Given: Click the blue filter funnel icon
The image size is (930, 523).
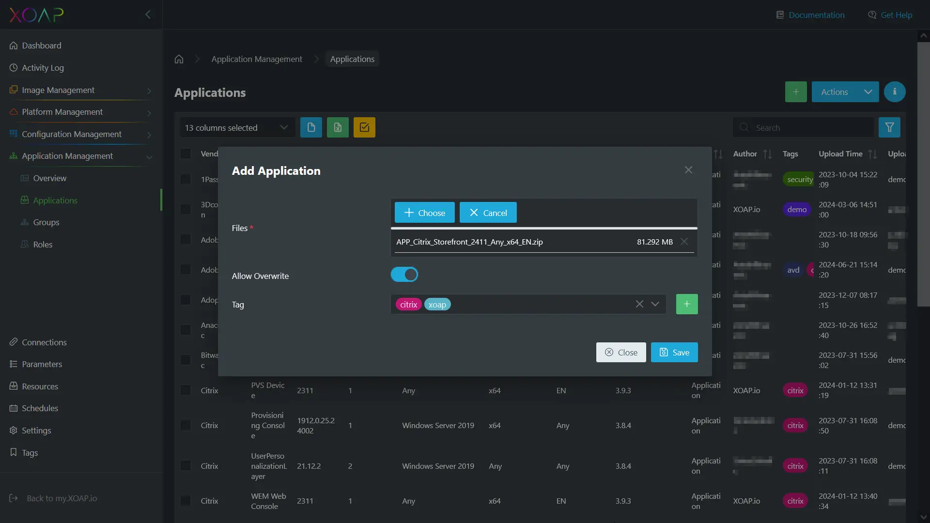Looking at the screenshot, I should click(889, 127).
